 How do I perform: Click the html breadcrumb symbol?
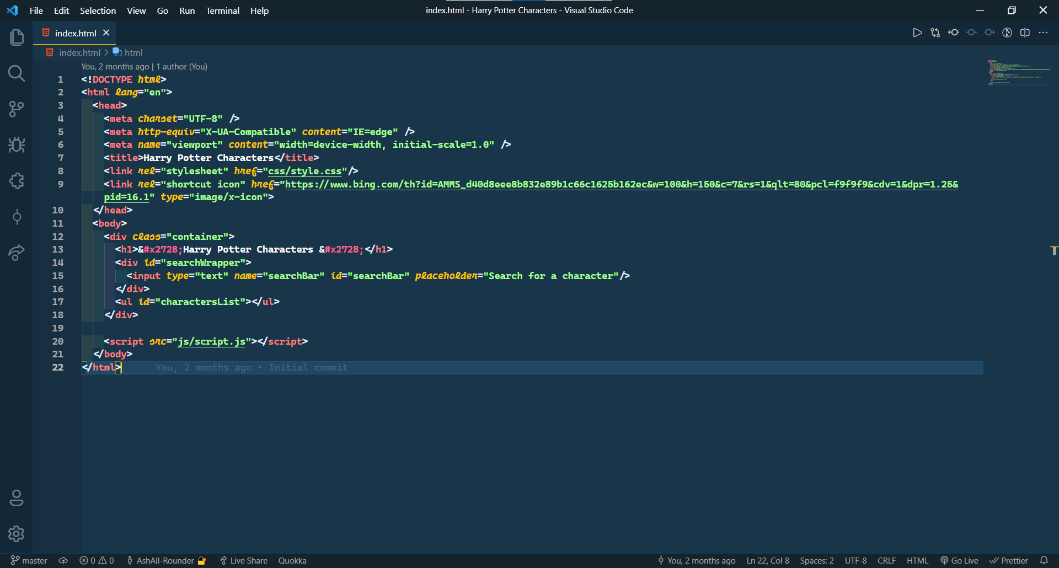(x=133, y=52)
